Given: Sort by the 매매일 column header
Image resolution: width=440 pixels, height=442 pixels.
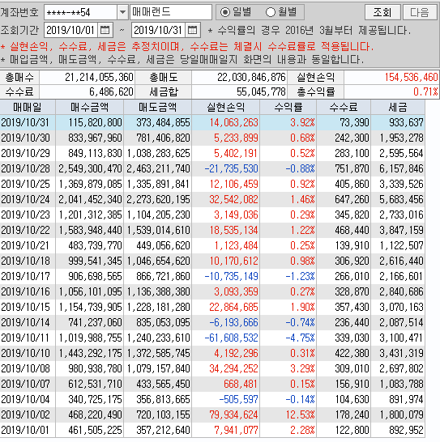Looking at the screenshot, I should (28, 107).
